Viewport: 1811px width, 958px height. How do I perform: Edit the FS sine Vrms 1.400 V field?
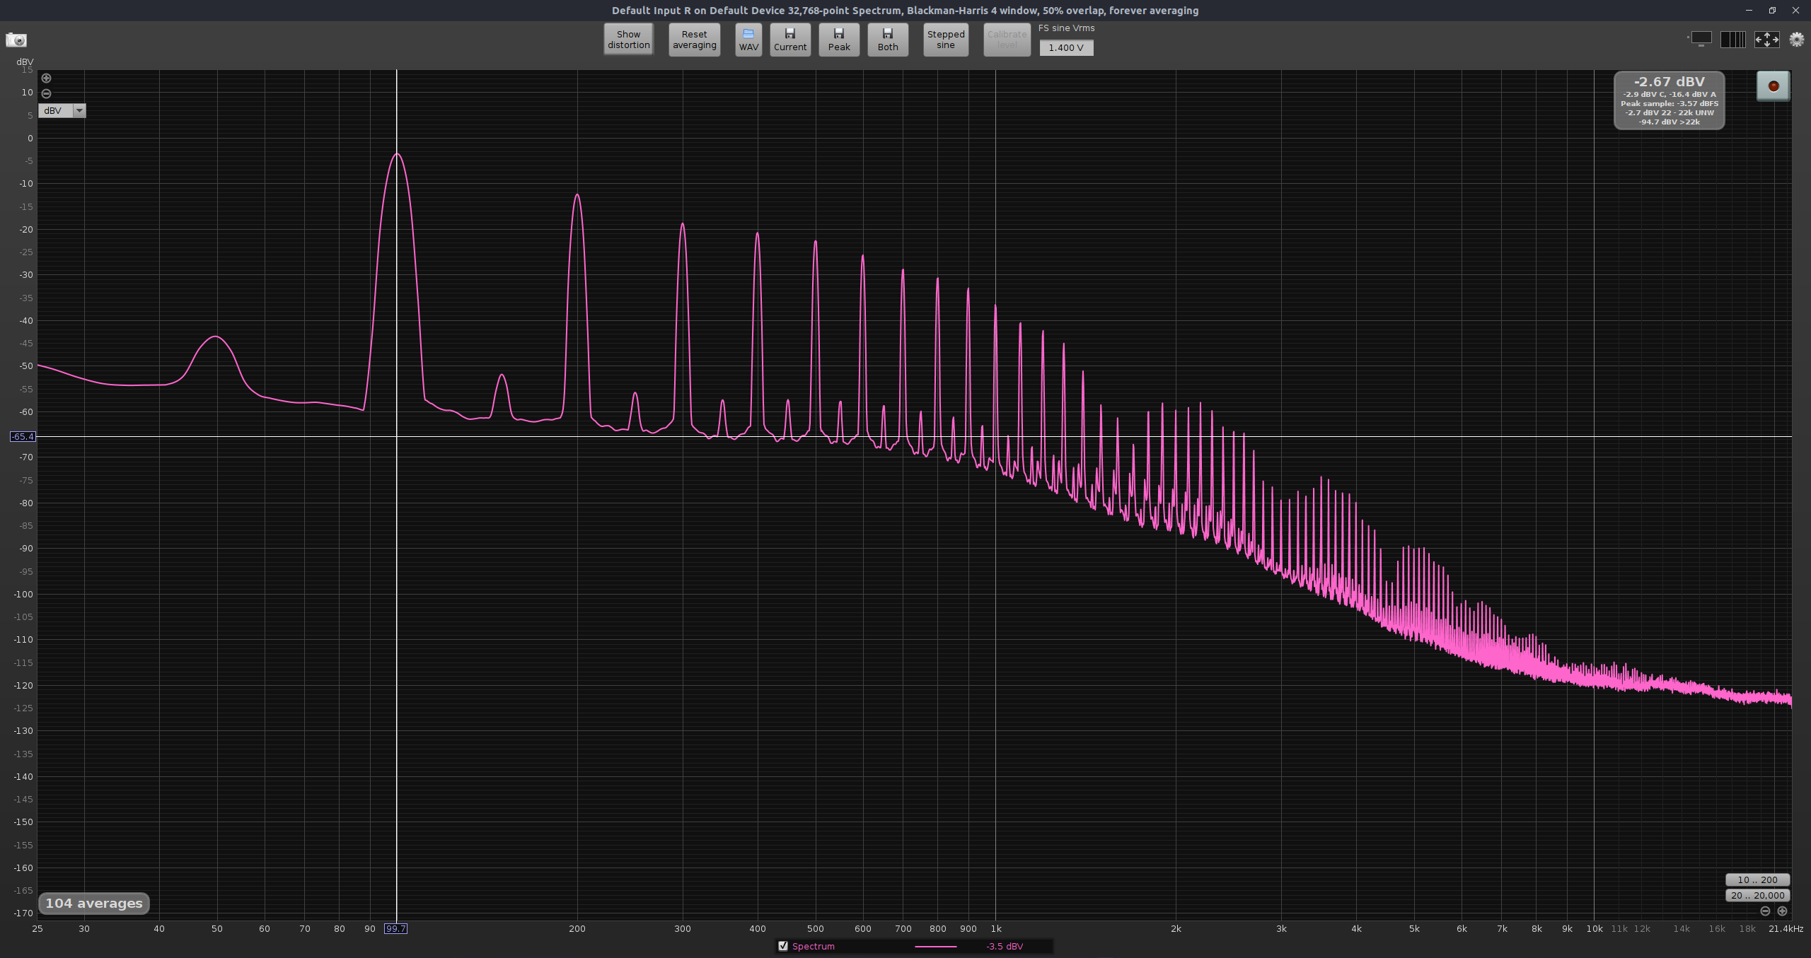(1066, 47)
